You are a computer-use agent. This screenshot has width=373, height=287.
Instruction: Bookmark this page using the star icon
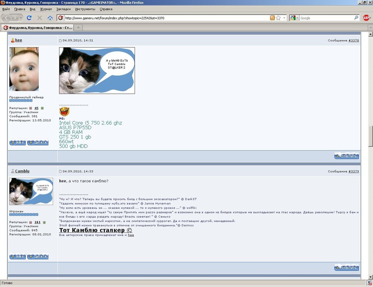pyautogui.click(x=278, y=18)
